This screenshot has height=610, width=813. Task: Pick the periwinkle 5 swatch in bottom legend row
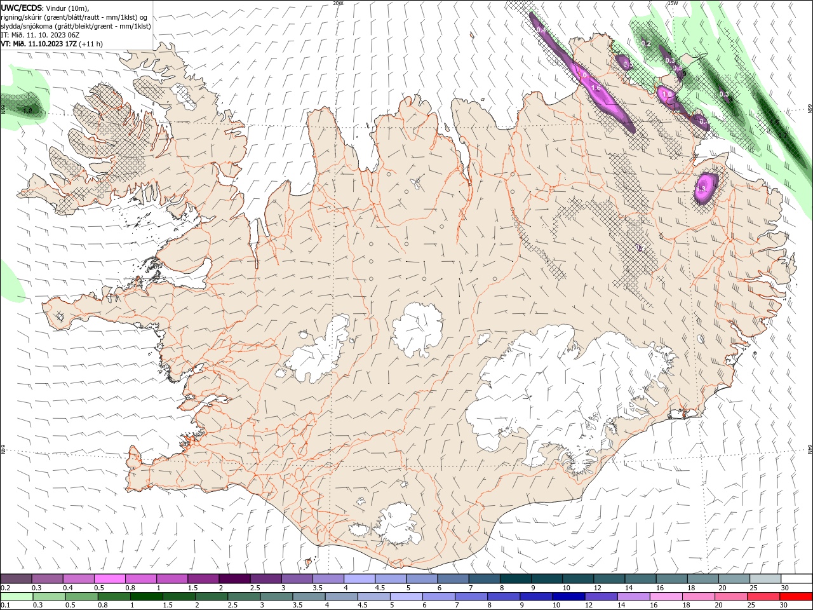[x=406, y=597]
